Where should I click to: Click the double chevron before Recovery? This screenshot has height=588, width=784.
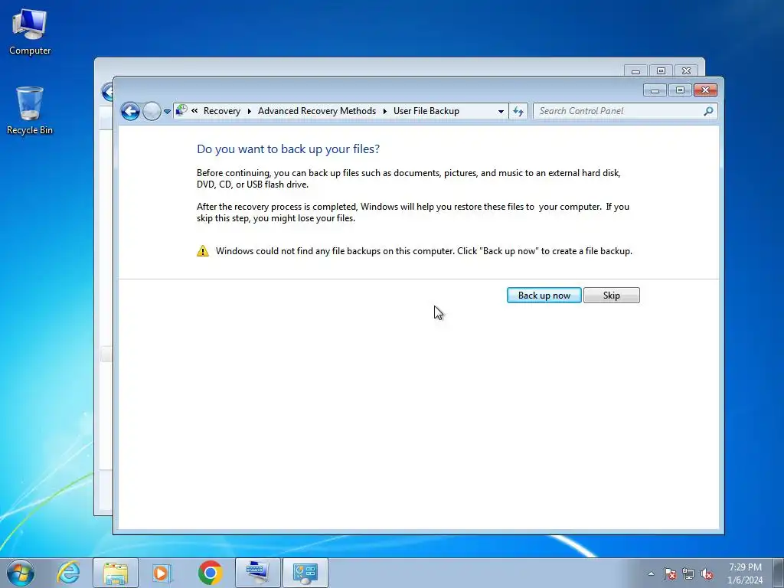194,110
